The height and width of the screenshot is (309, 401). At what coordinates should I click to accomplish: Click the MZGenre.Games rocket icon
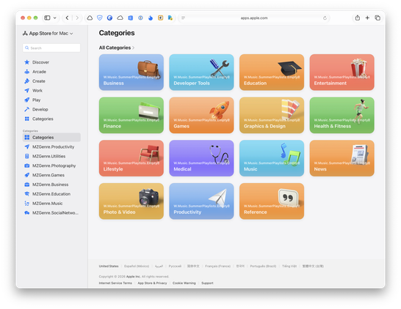click(x=27, y=175)
